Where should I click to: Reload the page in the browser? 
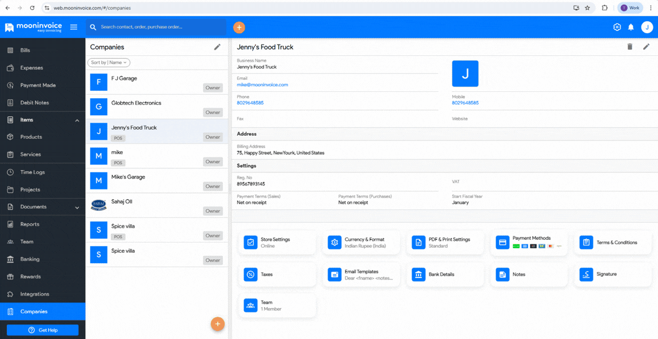click(33, 7)
